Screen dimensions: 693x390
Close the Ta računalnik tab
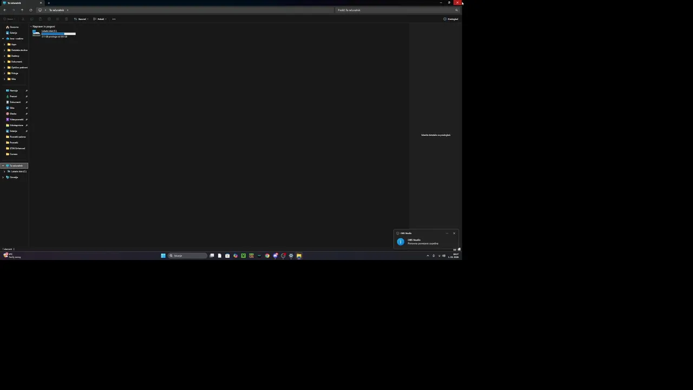click(41, 3)
